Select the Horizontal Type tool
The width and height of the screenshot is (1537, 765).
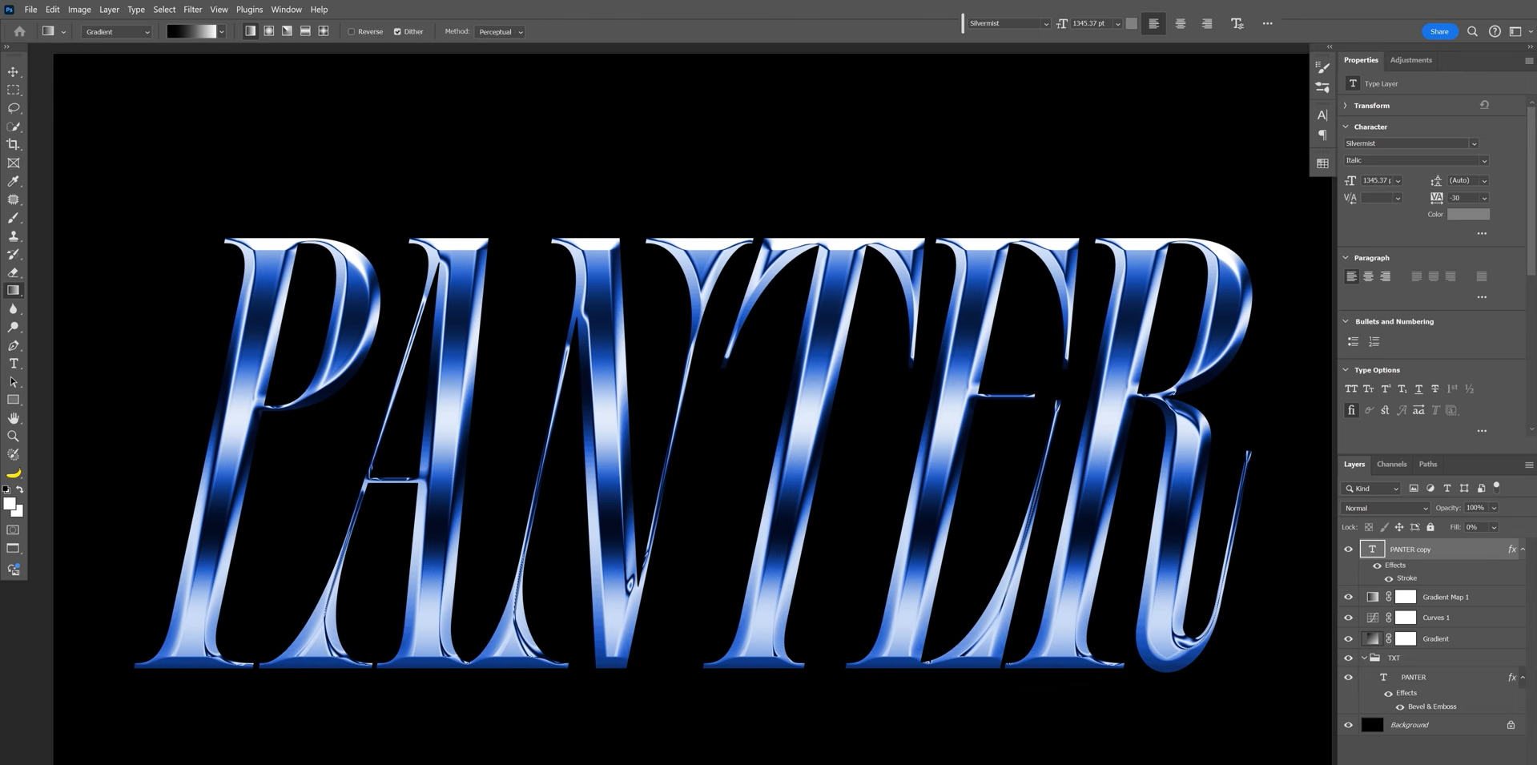14,364
